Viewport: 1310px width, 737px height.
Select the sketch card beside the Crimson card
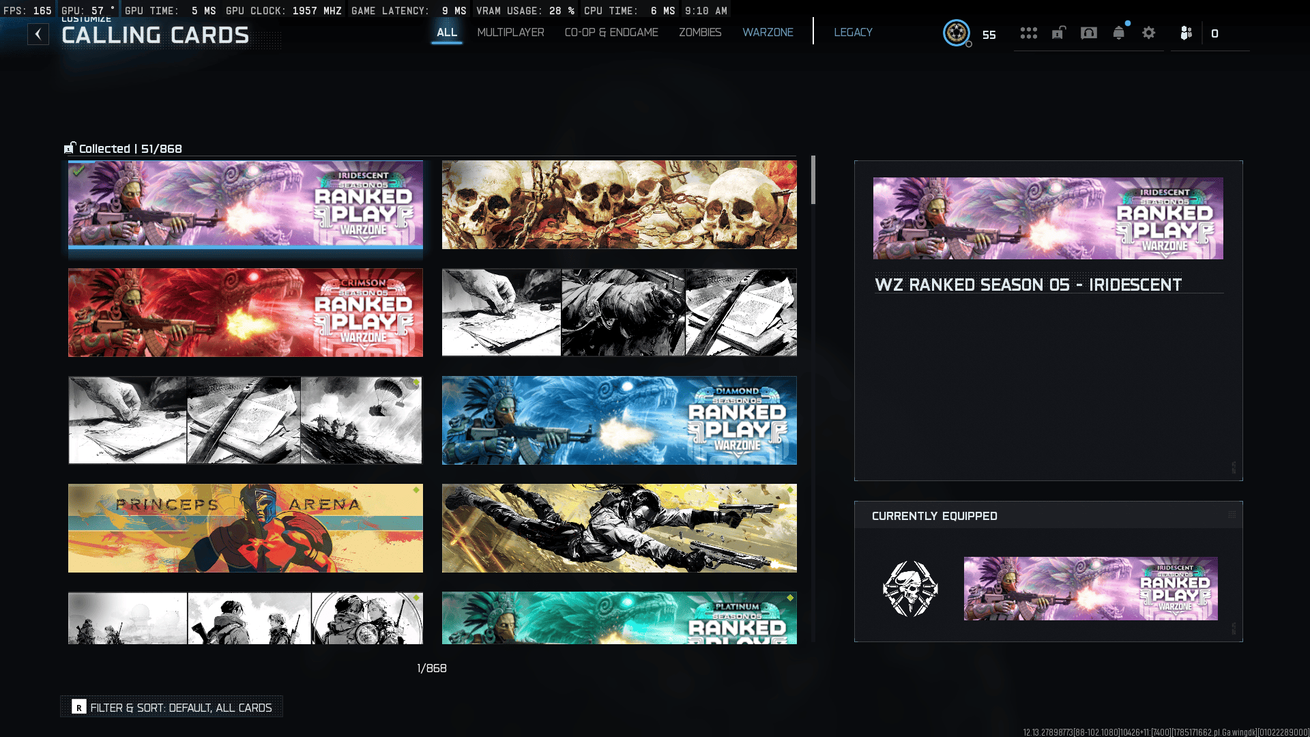click(620, 313)
